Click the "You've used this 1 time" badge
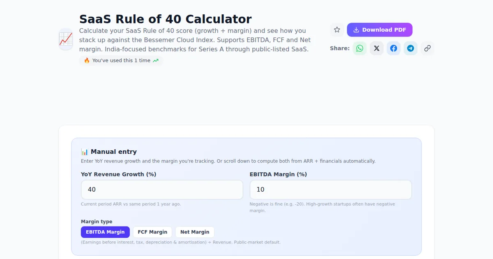493x259 pixels. pos(121,60)
